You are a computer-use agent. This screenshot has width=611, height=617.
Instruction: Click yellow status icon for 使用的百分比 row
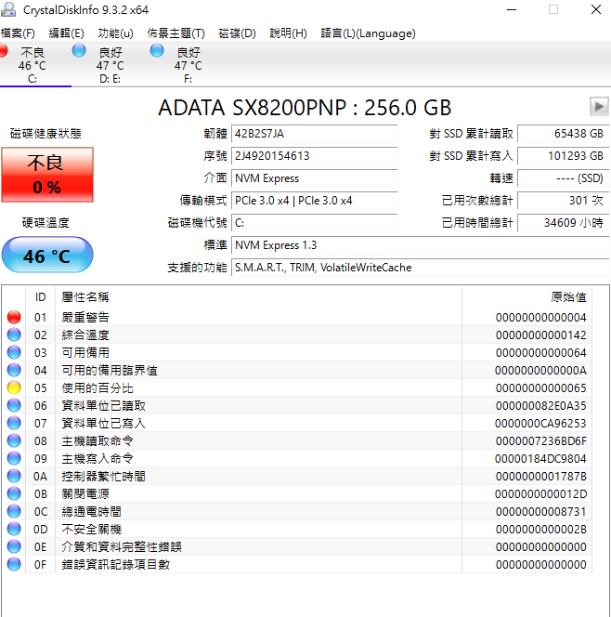point(14,388)
